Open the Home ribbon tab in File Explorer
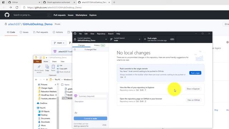Viewport: 229px width, 129px height. pos(46,61)
